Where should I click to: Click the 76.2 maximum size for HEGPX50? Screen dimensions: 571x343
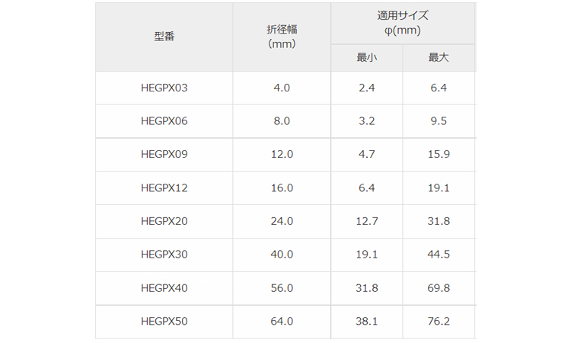click(439, 322)
